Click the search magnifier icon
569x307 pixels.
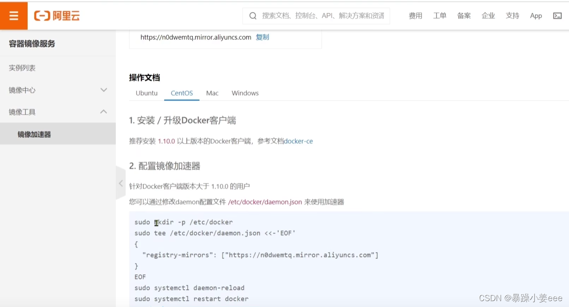(253, 16)
